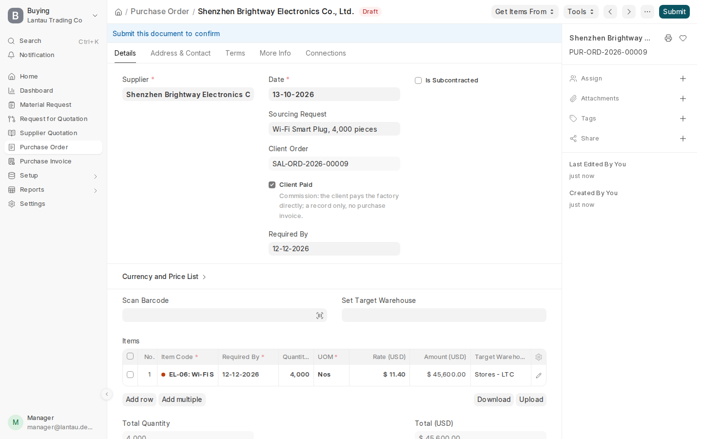Uncheck the Client Paid checkbox
Screen dimensions: 702x439
click(272, 185)
